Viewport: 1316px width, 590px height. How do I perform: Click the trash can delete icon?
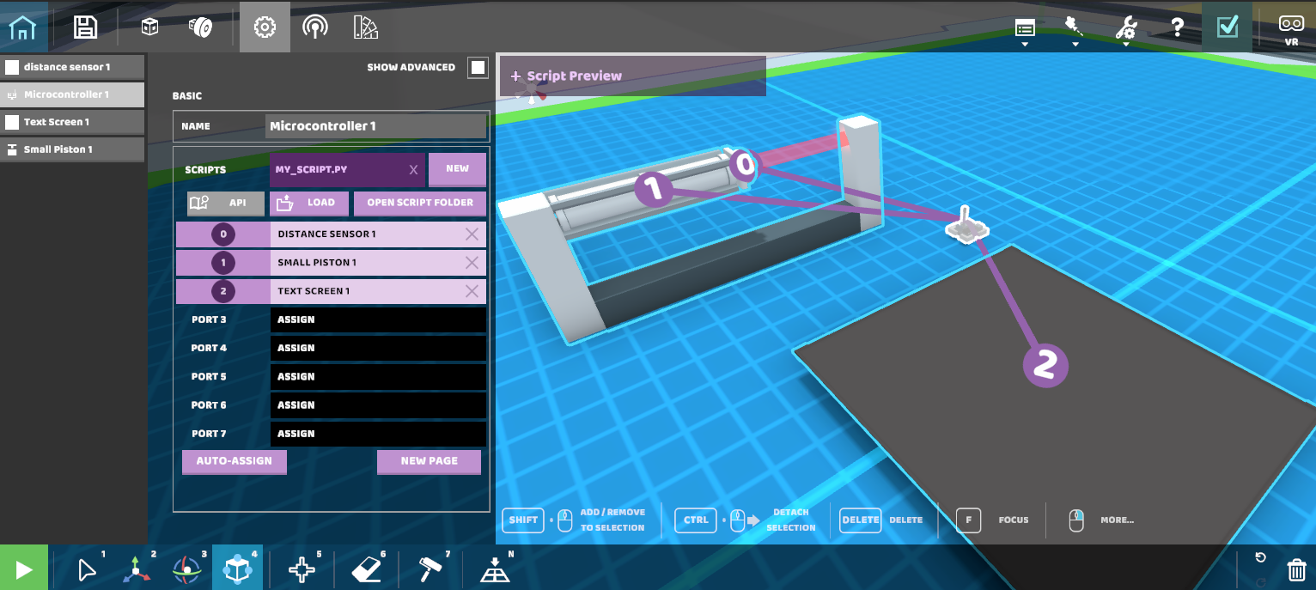[1297, 569]
